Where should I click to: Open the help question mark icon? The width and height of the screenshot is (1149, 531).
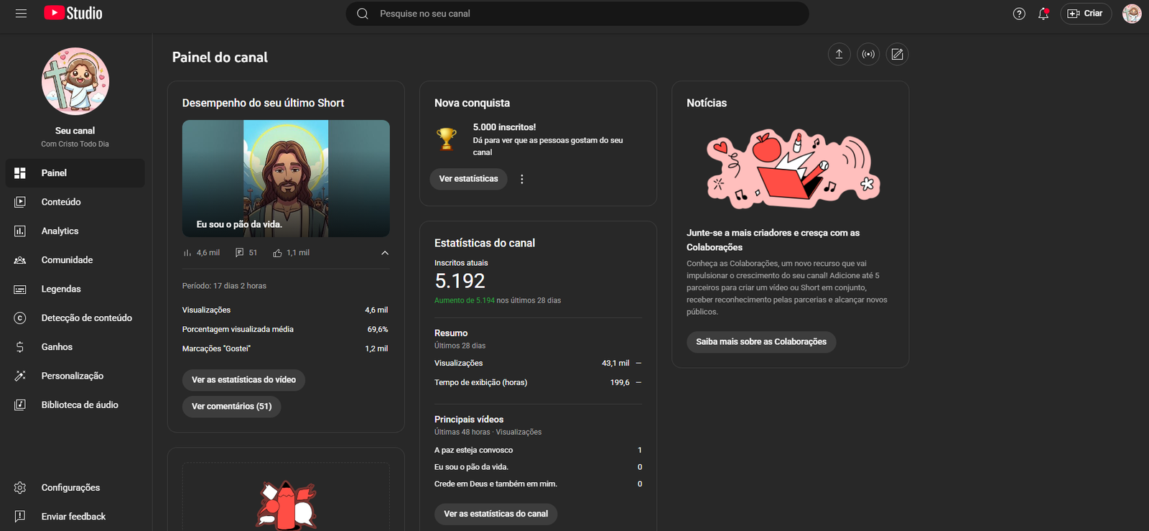pyautogui.click(x=1018, y=14)
